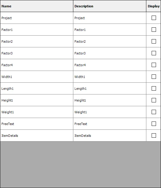Toggle Display checkbox for Height1
Viewport: 161px width, 188px height.
[154, 100]
